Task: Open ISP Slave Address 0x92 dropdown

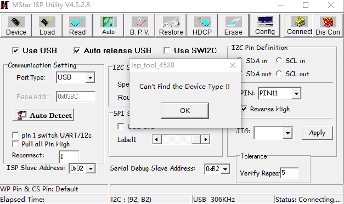Action: coord(91,168)
